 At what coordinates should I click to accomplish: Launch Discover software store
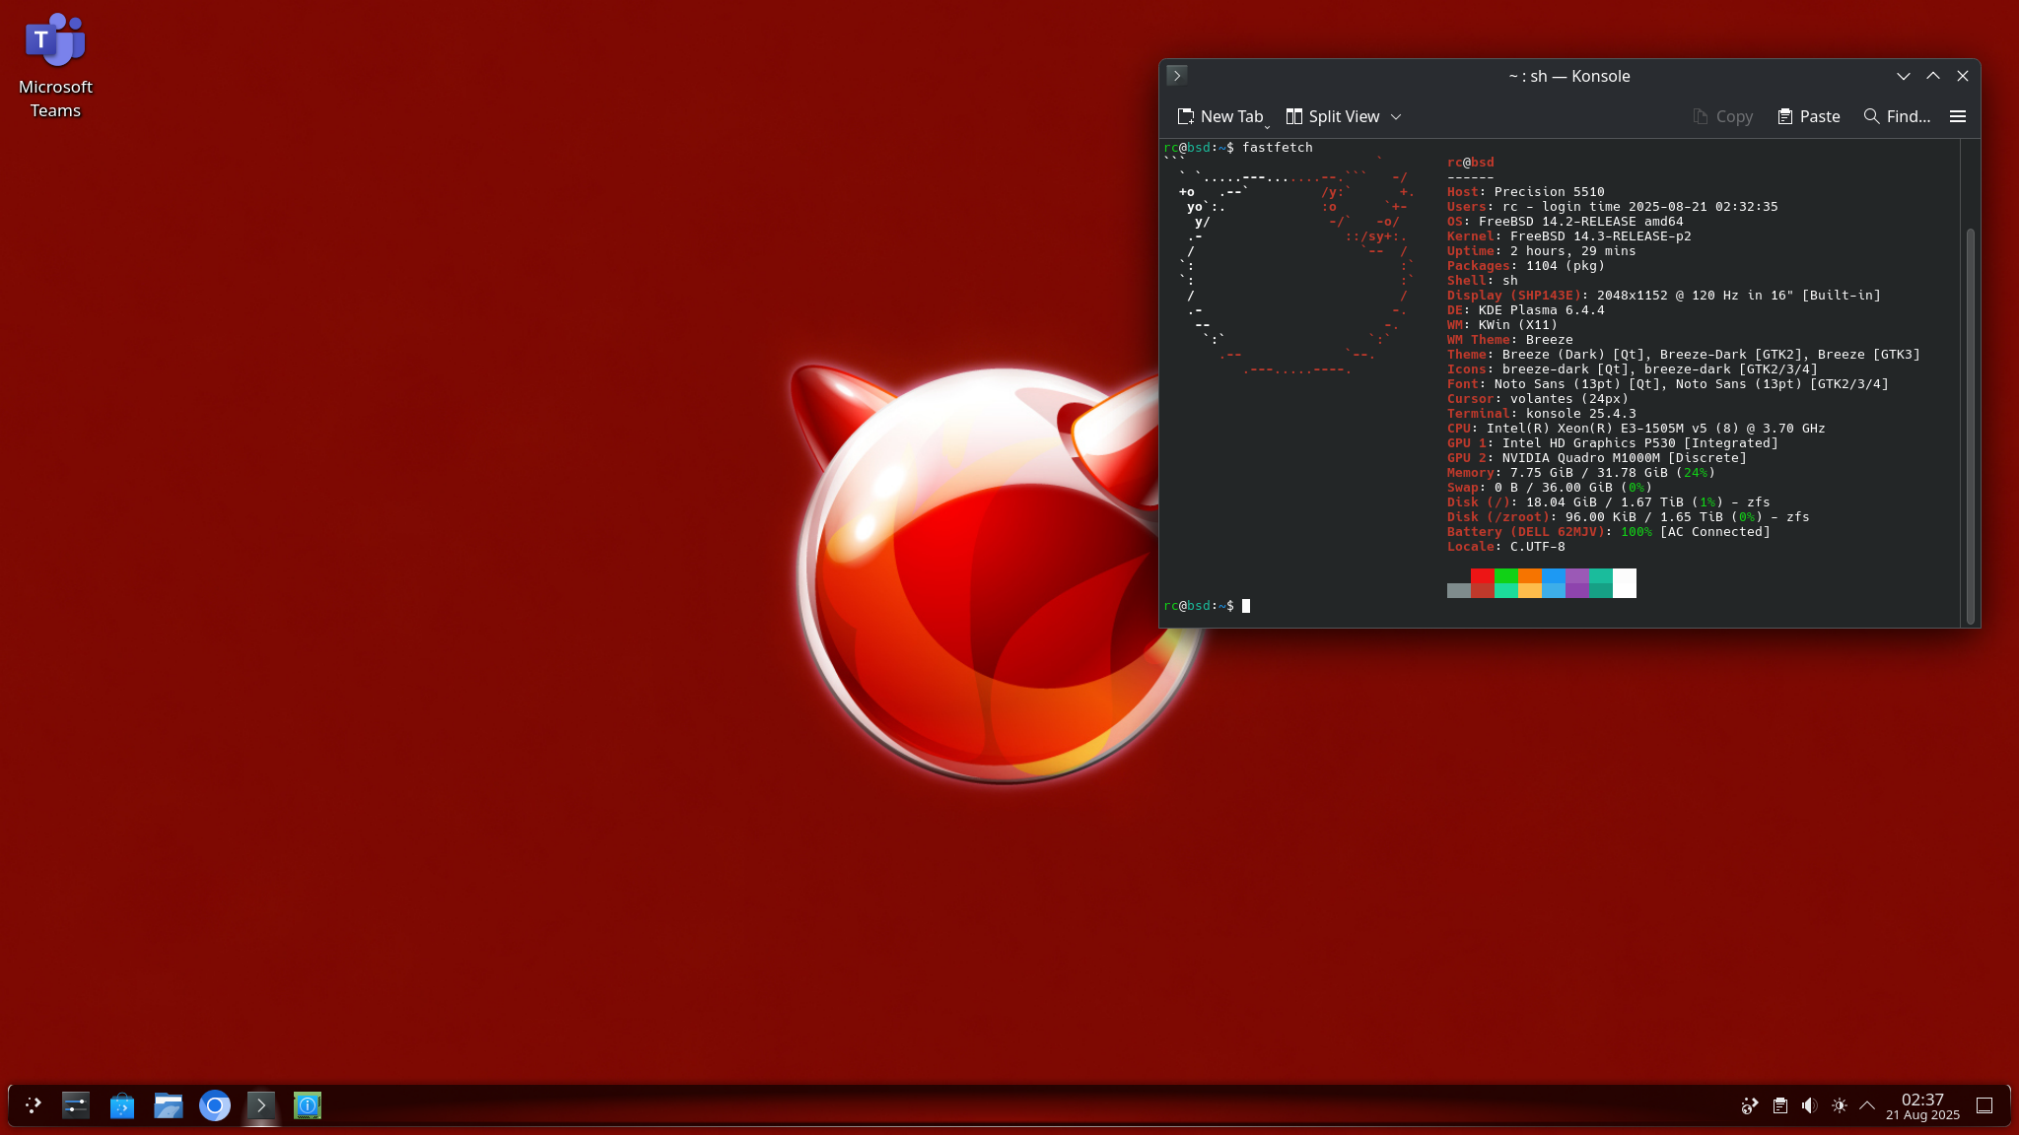click(122, 1105)
